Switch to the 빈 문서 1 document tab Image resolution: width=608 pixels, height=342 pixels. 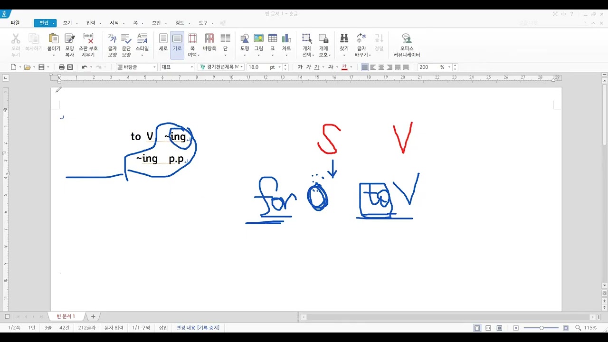[x=66, y=316]
